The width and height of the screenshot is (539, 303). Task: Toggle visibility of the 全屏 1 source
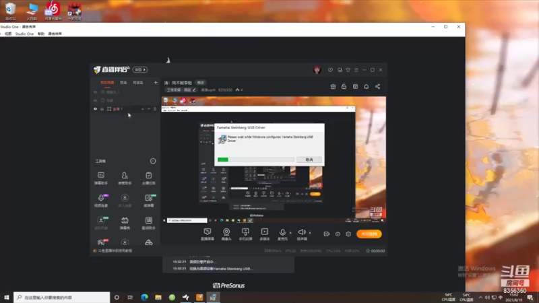[95, 109]
